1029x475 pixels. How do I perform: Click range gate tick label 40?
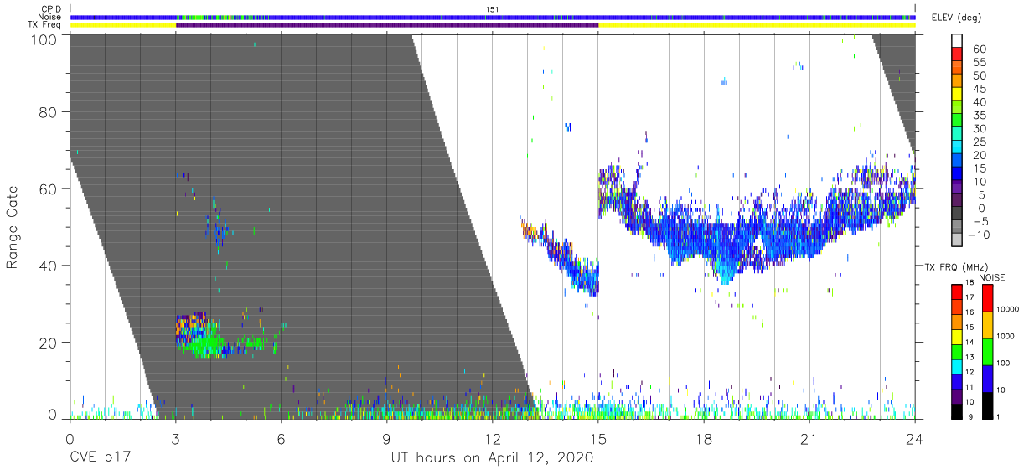point(49,266)
